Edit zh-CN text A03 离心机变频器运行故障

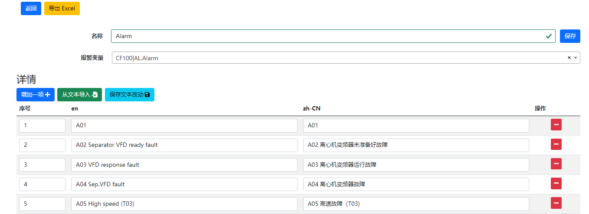coord(416,165)
